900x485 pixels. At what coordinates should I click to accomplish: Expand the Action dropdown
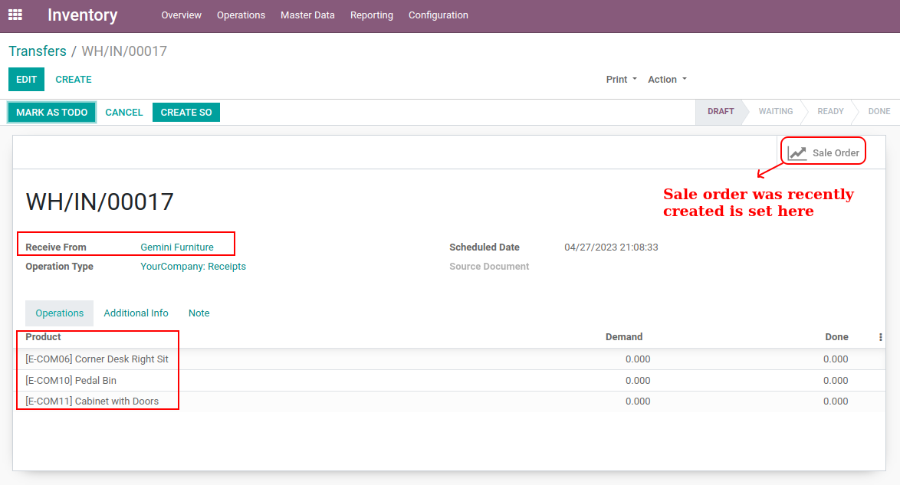tap(667, 80)
